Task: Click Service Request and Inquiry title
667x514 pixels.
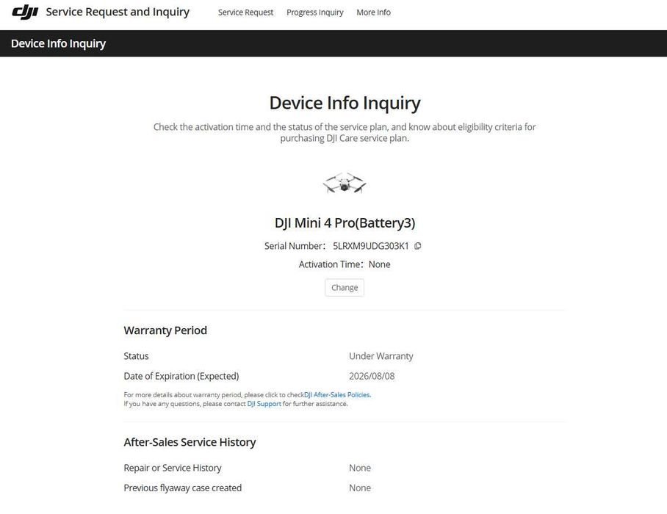Action: pyautogui.click(x=118, y=12)
